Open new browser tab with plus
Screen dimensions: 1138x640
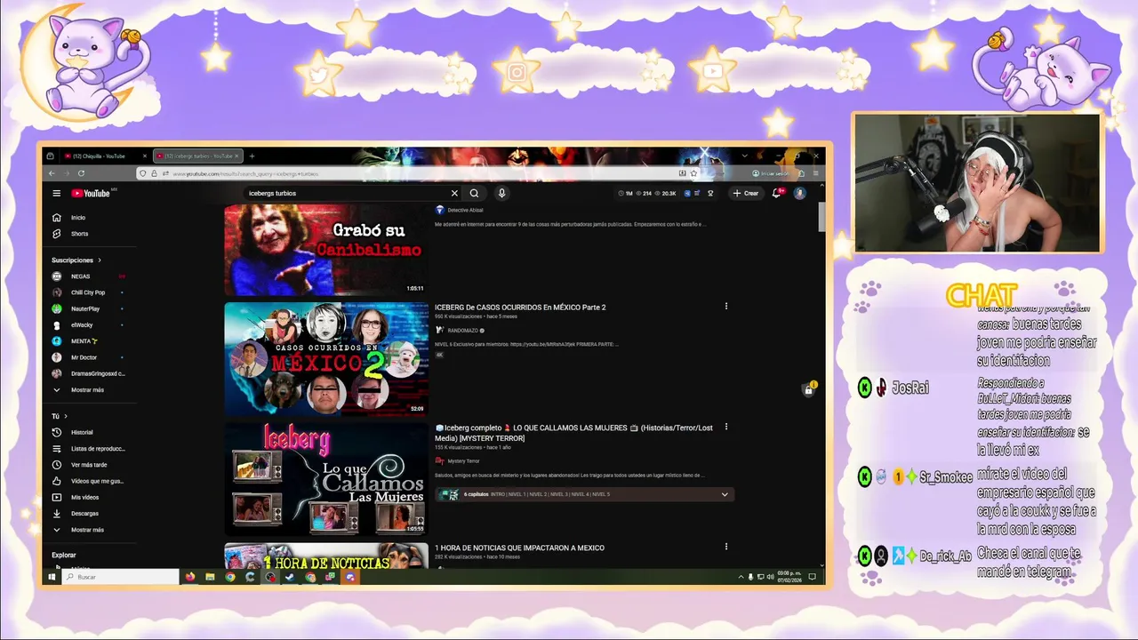(x=252, y=156)
